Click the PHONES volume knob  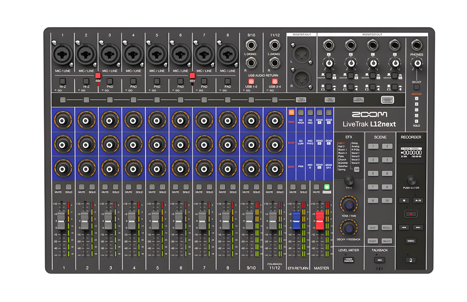point(418,63)
